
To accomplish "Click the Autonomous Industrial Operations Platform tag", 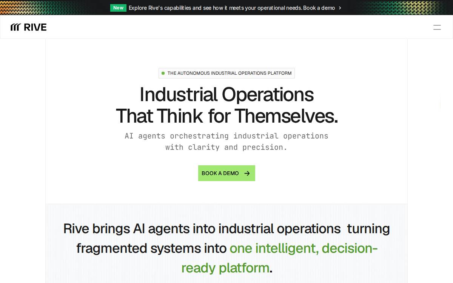I will pos(226,73).
